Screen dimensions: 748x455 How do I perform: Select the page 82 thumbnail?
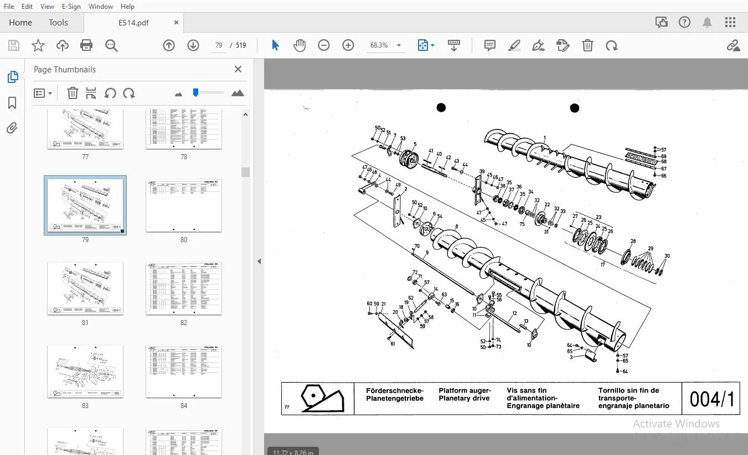point(184,288)
